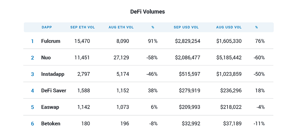
Task: Sort by SEP ETH VOL column header
Action: [x=82, y=27]
